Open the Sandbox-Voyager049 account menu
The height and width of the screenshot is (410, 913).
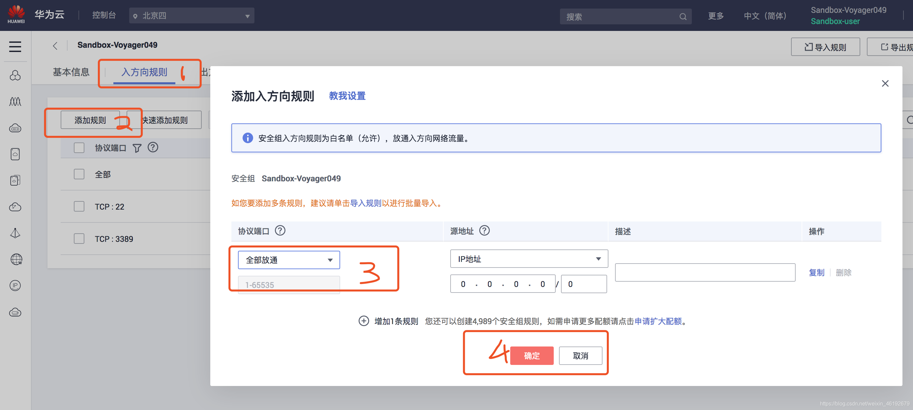(848, 15)
